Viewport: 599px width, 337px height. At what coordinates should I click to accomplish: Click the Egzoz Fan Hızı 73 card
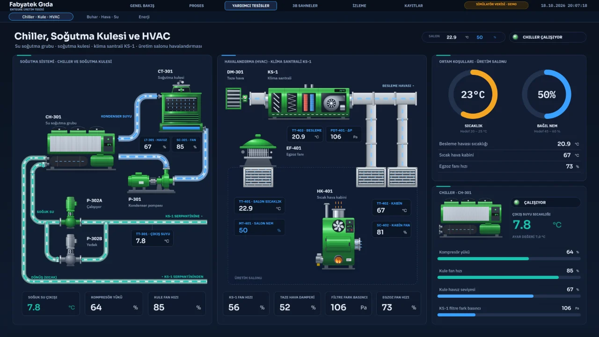[x=399, y=303]
